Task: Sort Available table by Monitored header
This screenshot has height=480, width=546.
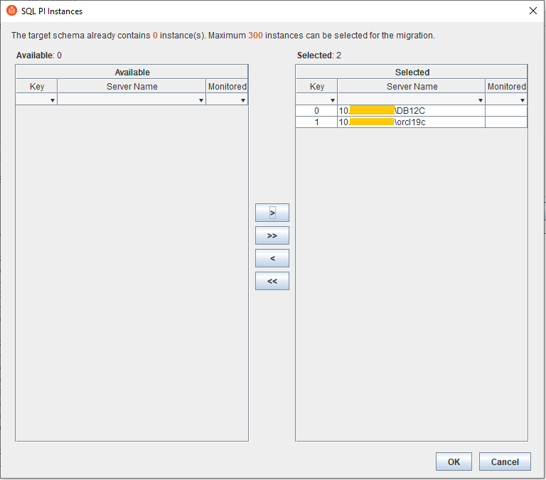Action: (x=227, y=86)
